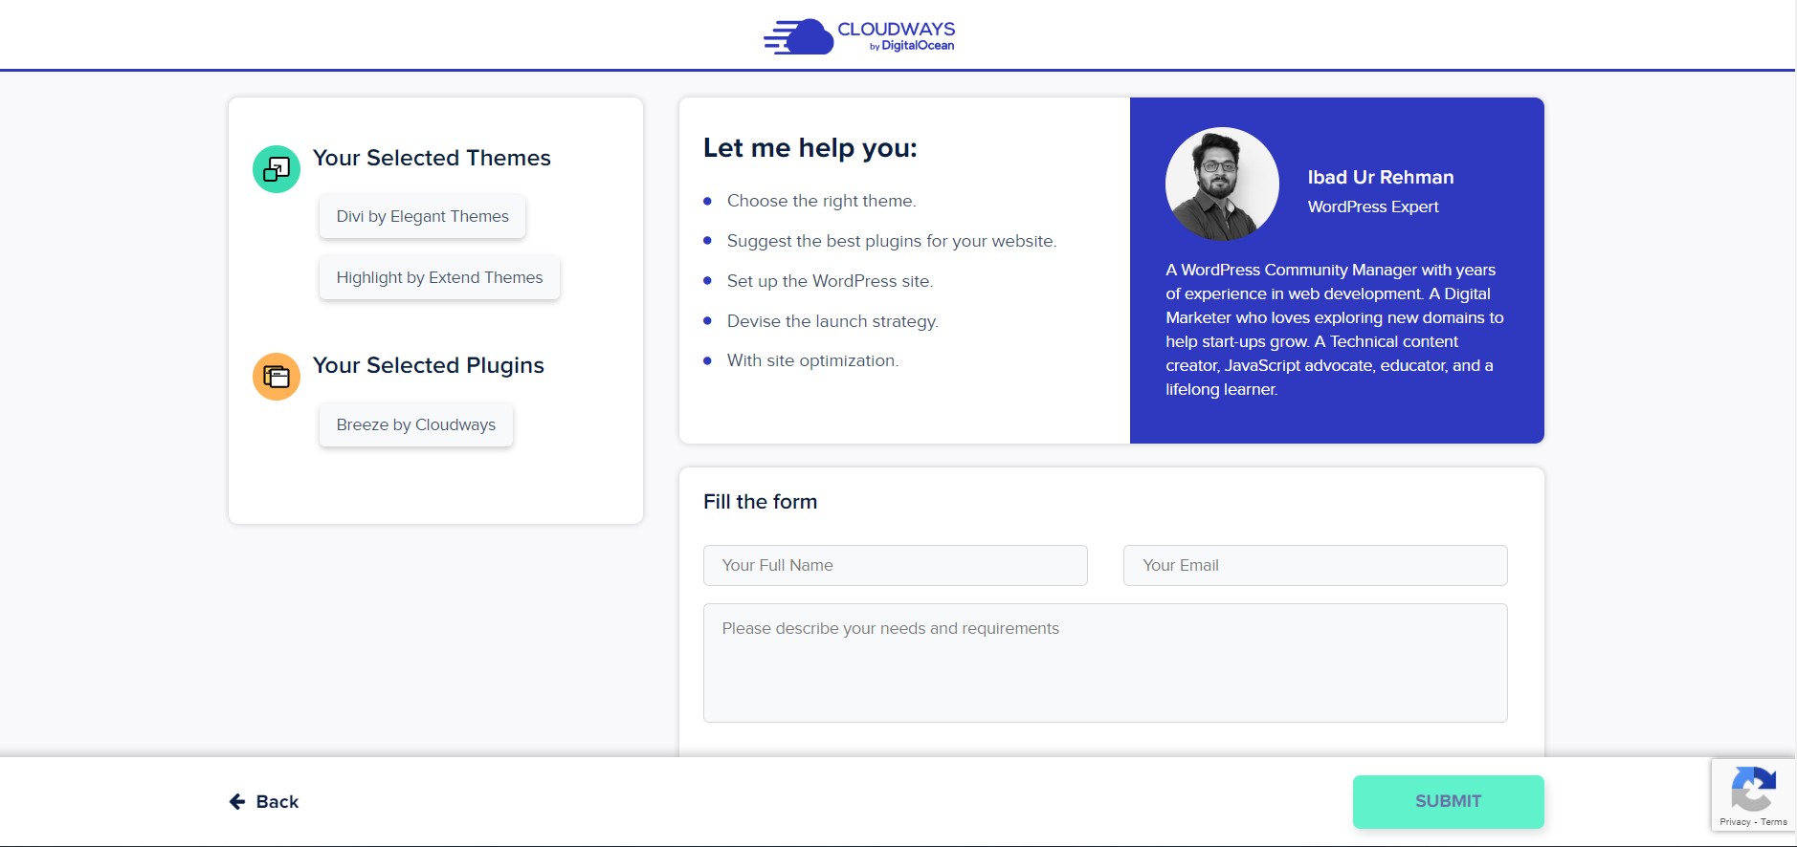
Task: Select the name 'Ibad Ur Rehman'
Action: [1380, 177]
